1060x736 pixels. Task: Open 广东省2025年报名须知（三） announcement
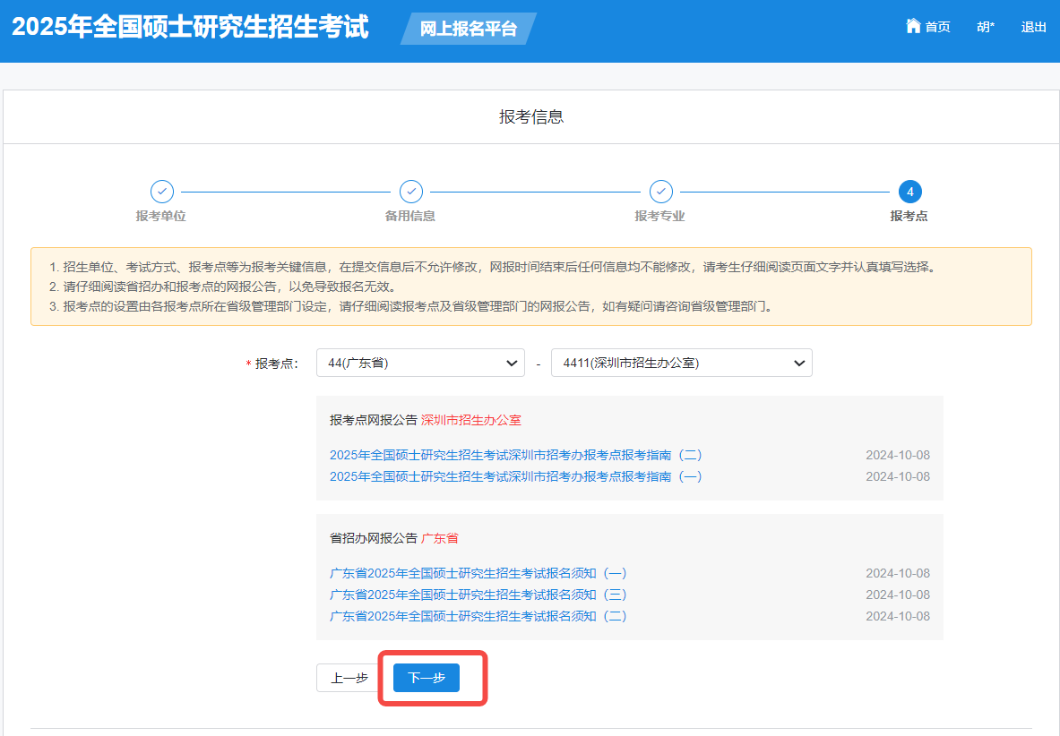(x=478, y=595)
